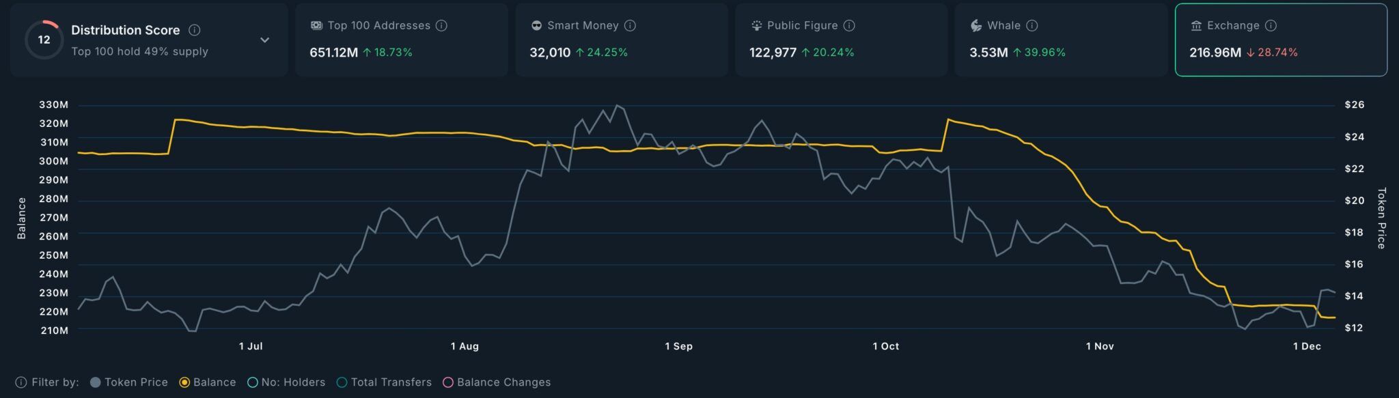The width and height of the screenshot is (1399, 398).
Task: Click Filter by info icon
Action: [21, 382]
